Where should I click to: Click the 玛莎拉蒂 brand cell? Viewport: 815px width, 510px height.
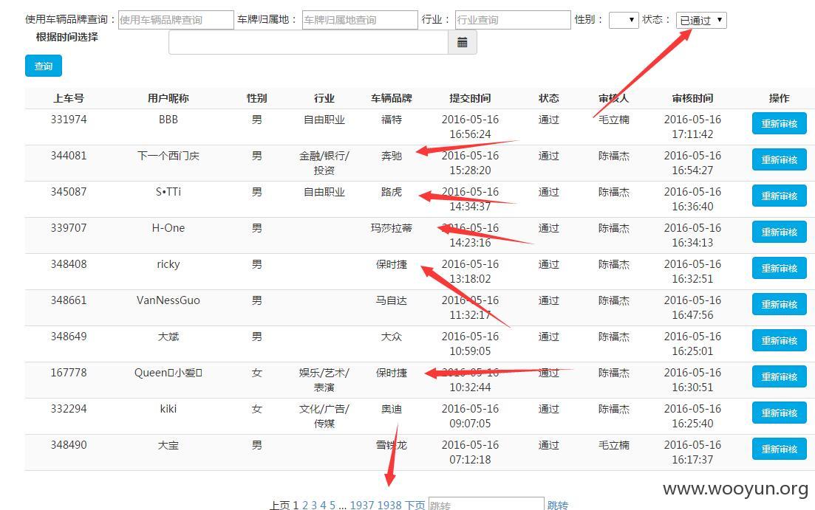click(392, 228)
